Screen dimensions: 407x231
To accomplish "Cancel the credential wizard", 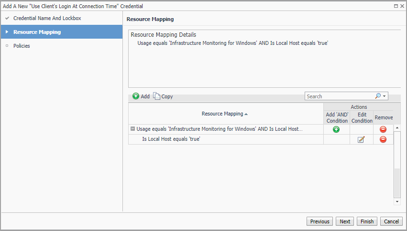I will click(x=391, y=221).
